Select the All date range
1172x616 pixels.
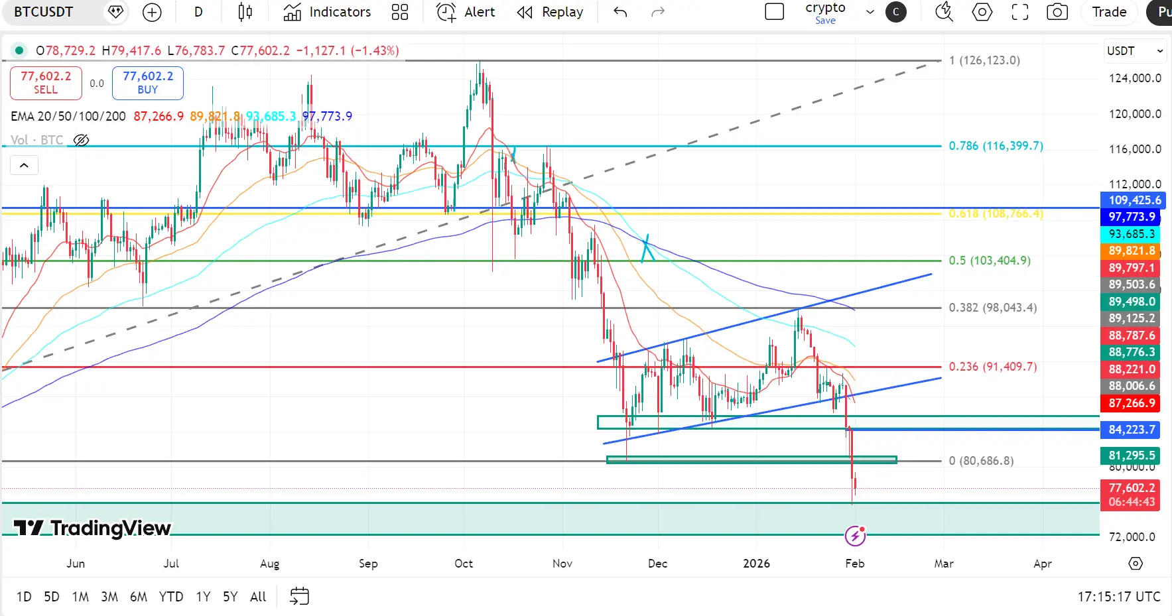point(258,597)
